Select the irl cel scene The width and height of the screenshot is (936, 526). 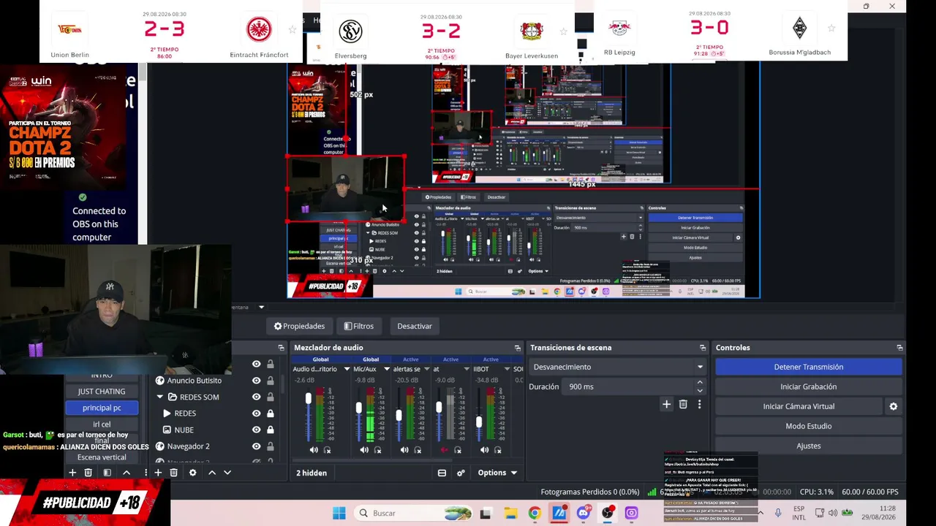click(102, 424)
